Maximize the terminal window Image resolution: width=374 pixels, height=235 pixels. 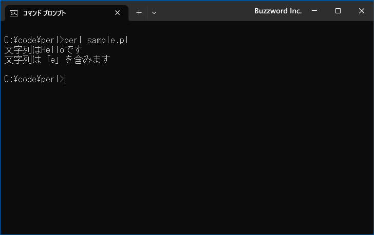338,11
